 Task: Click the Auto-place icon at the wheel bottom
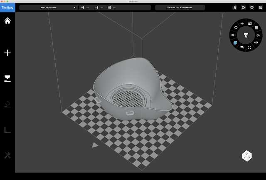click(x=249, y=48)
